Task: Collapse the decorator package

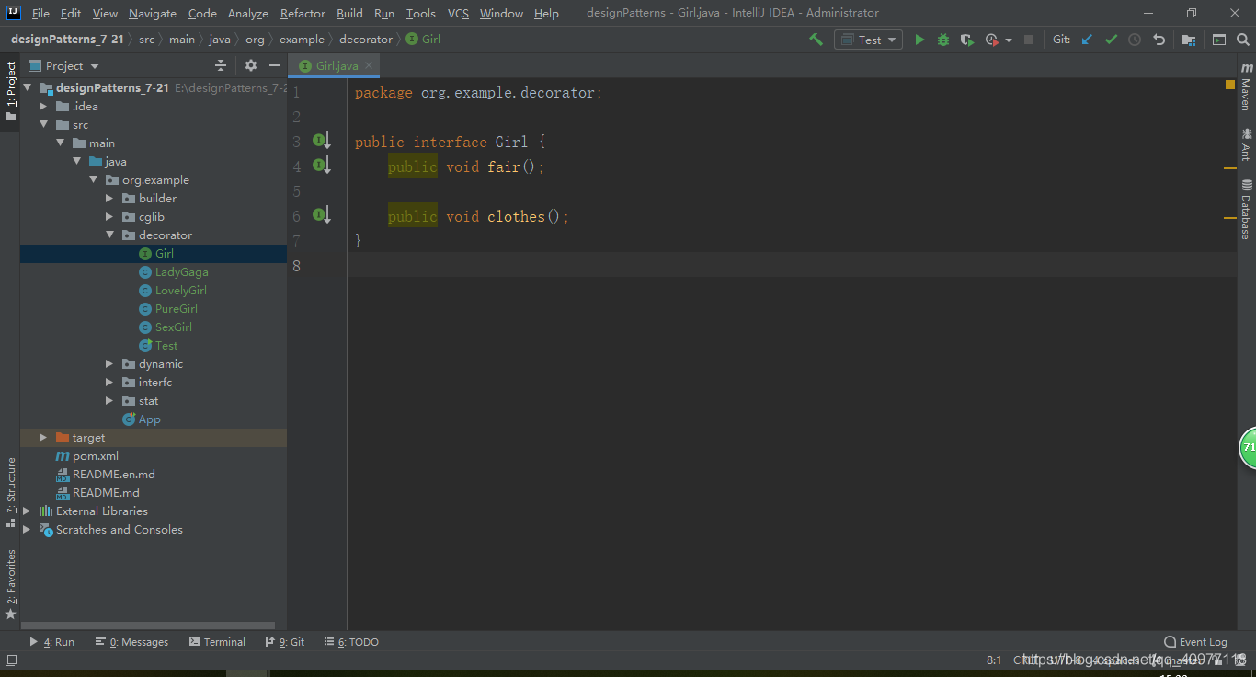Action: tap(109, 235)
